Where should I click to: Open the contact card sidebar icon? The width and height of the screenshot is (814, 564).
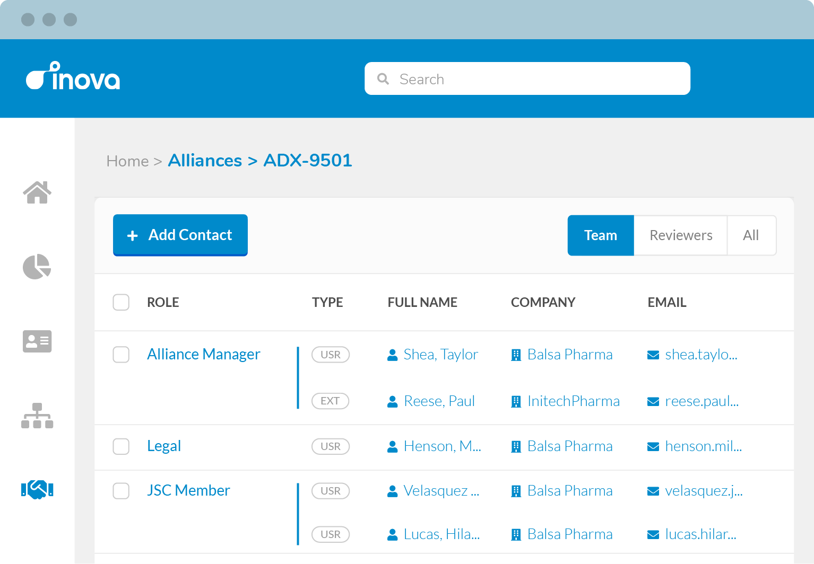[x=37, y=341]
